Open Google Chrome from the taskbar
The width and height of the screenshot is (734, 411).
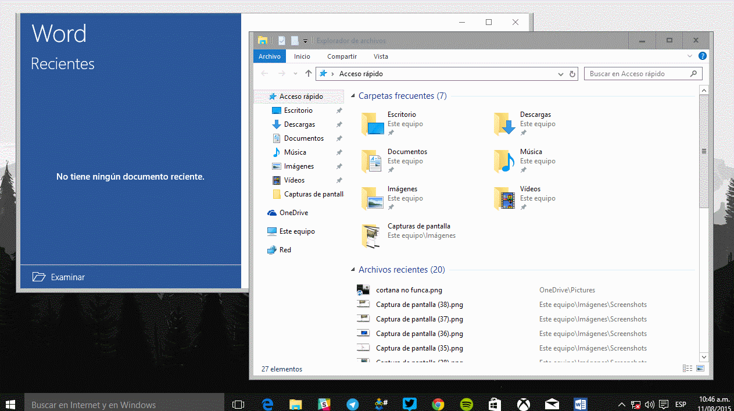coord(438,404)
